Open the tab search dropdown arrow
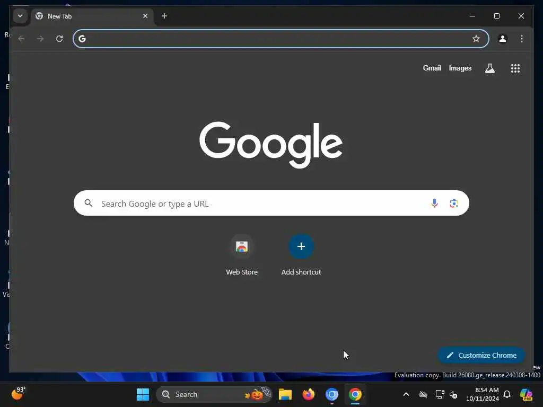The height and width of the screenshot is (407, 543). pyautogui.click(x=20, y=16)
